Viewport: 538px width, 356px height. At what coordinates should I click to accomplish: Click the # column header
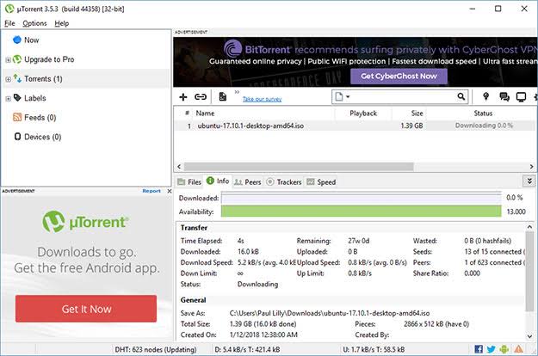187,113
